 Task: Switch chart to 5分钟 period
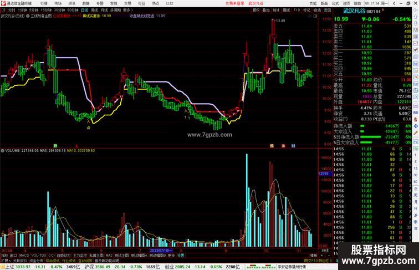34,10
